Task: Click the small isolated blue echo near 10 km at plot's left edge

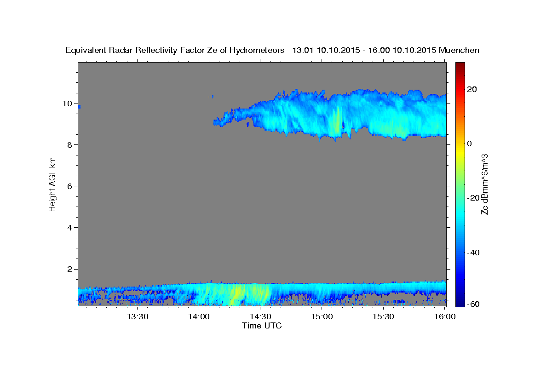Action: click(x=79, y=106)
